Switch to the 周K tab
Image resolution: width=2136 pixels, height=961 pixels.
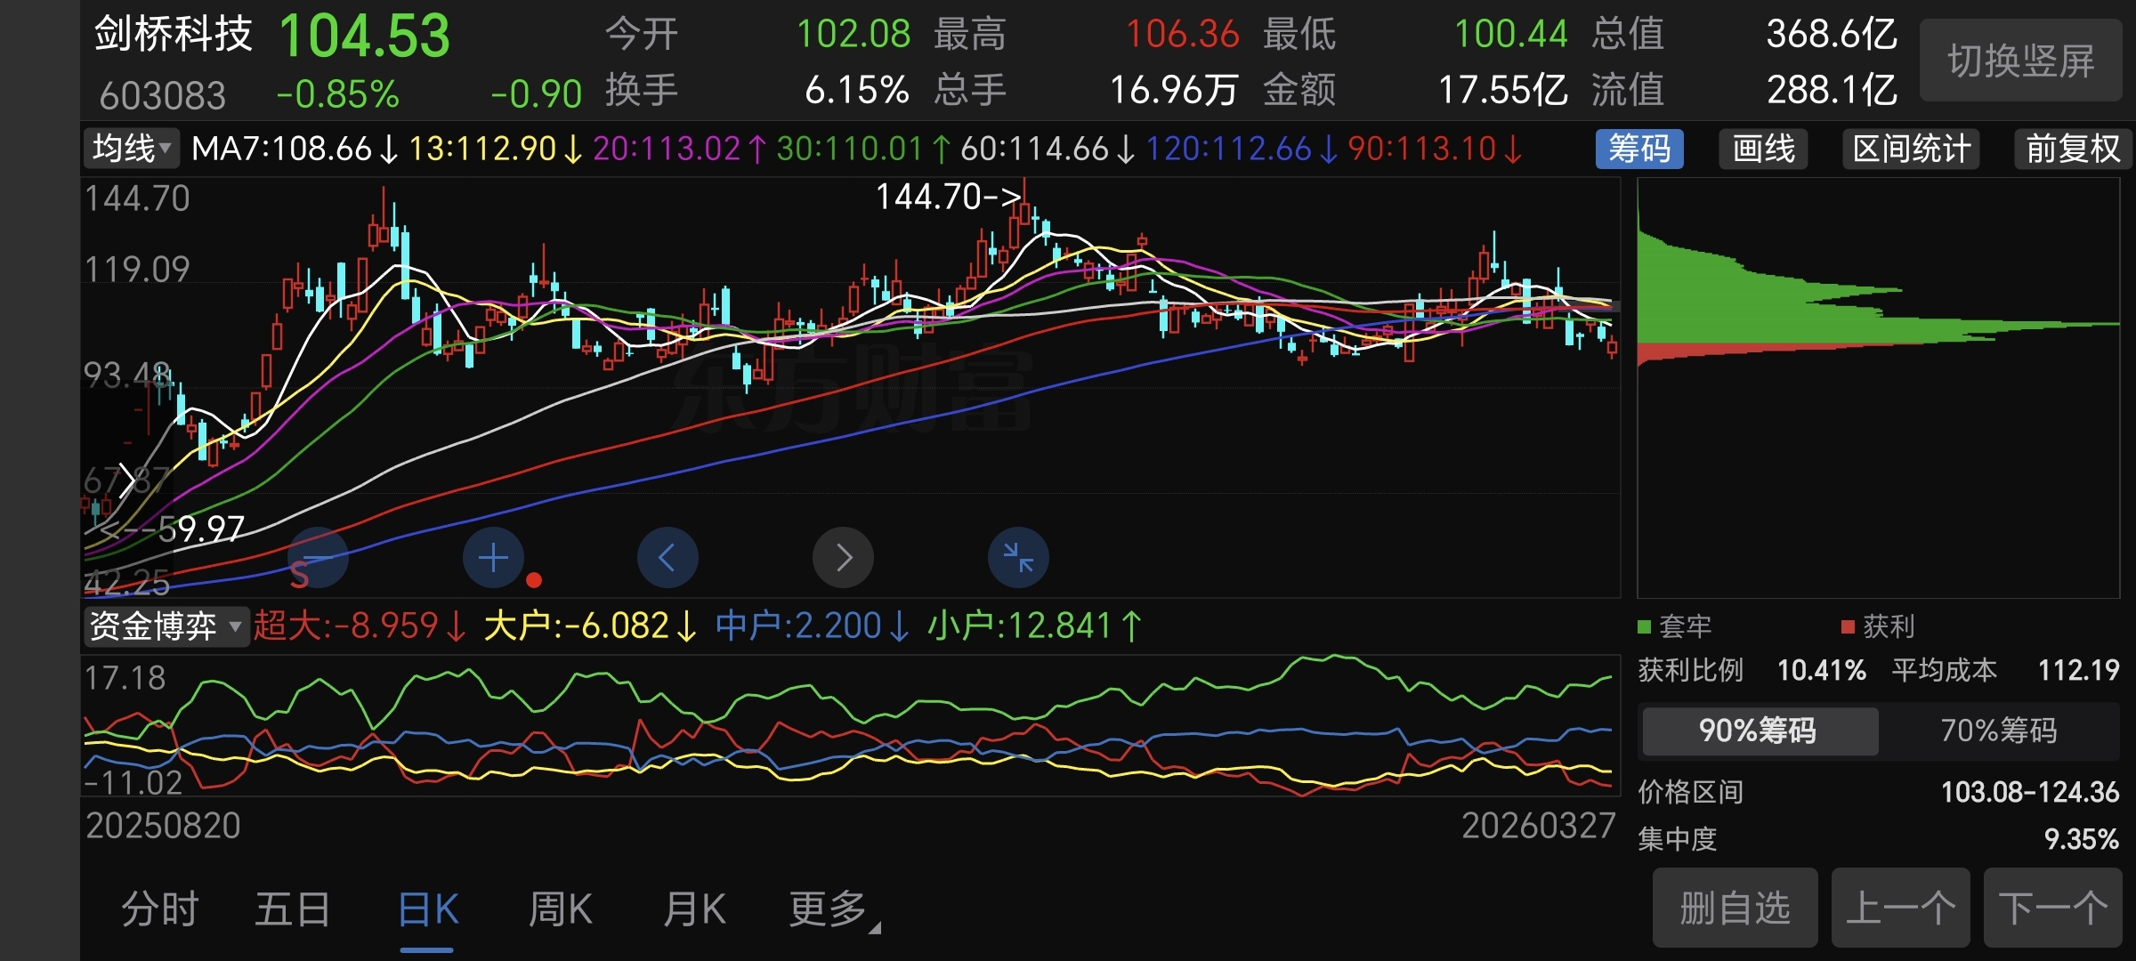pyautogui.click(x=561, y=909)
